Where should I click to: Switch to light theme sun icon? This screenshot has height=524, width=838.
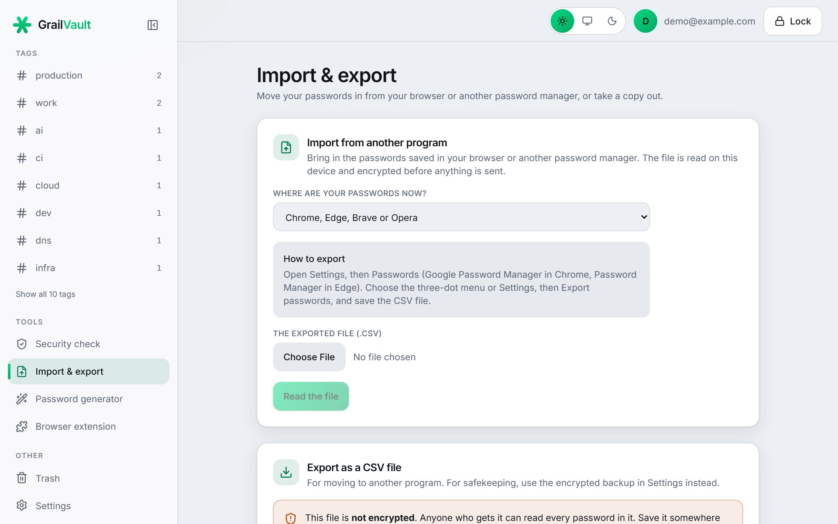(562, 21)
